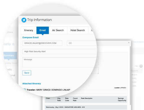This screenshot has height=110, width=144.
Task: Click the dialog's vertical scrollbar
Action: (x=130, y=75)
